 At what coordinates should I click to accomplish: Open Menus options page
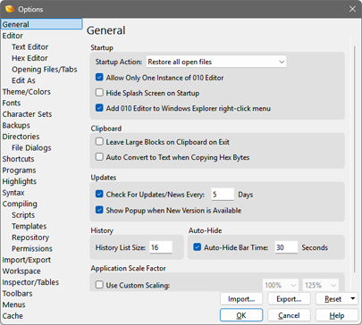13,304
